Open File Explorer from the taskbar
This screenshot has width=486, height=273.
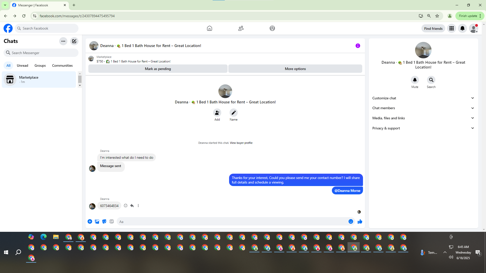pyautogui.click(x=56, y=237)
